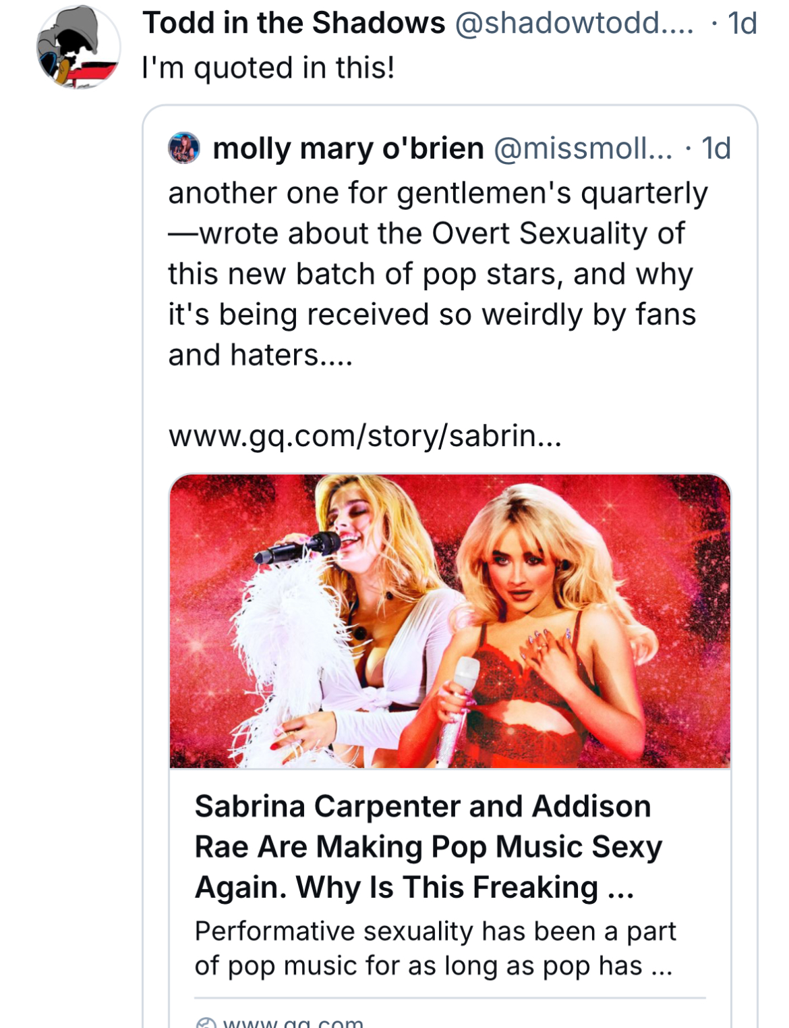Open the www.gq.com domain at card bottom

pos(293,1023)
